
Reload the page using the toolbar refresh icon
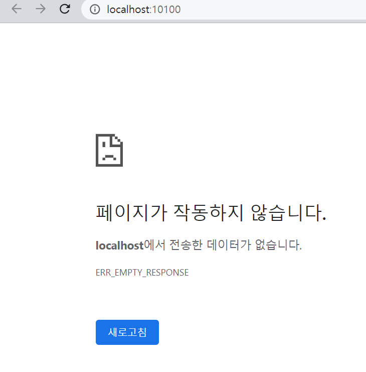pyautogui.click(x=65, y=9)
